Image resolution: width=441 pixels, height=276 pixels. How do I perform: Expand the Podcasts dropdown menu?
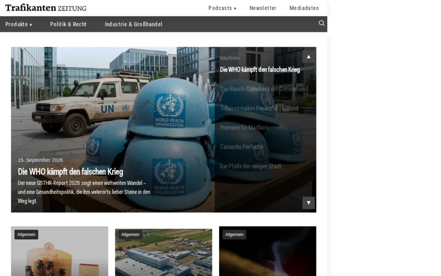222,8
